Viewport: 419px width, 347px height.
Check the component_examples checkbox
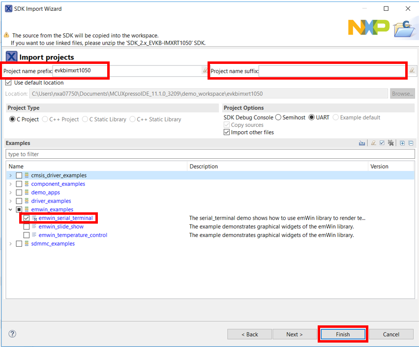(x=19, y=184)
